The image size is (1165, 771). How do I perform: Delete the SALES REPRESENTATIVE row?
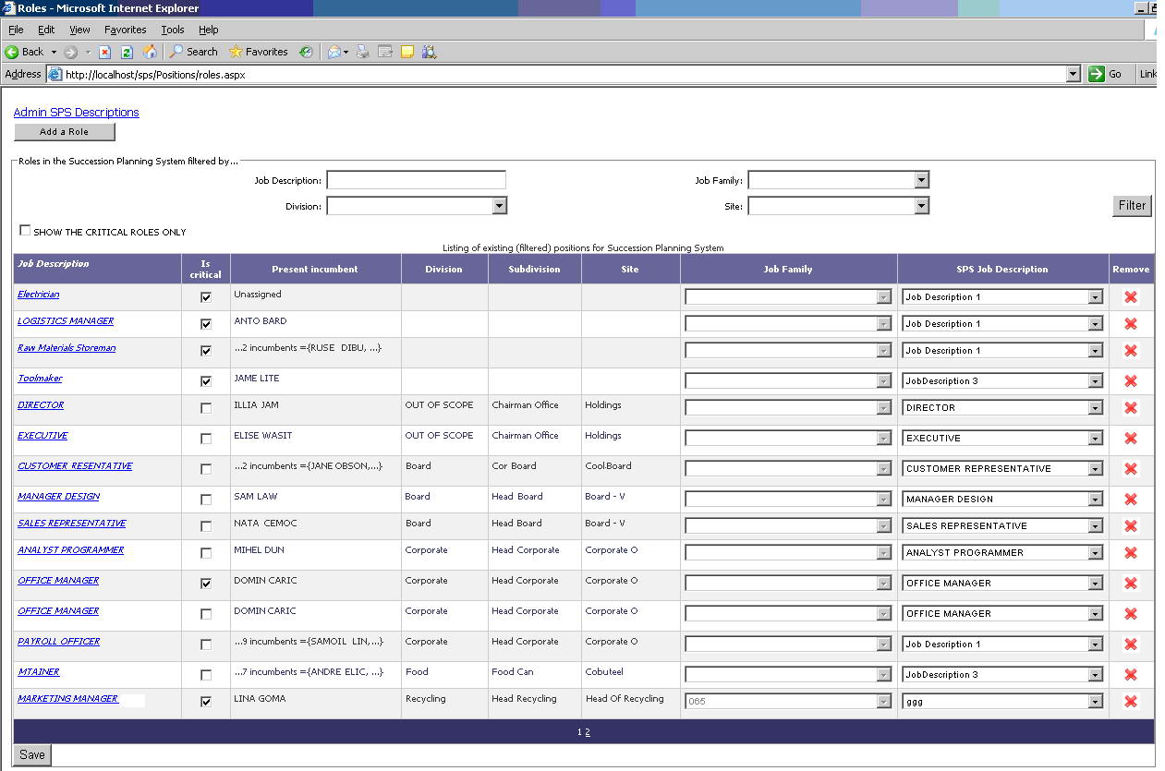(1131, 525)
